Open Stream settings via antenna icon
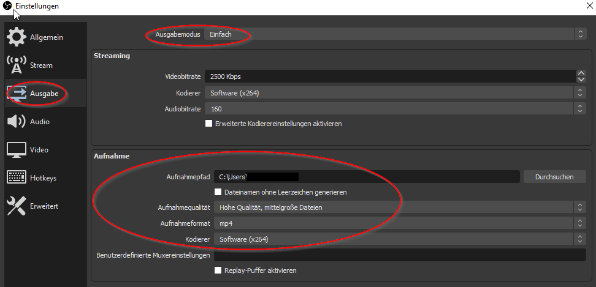Viewport: 596px width, 287px height. coord(17,65)
